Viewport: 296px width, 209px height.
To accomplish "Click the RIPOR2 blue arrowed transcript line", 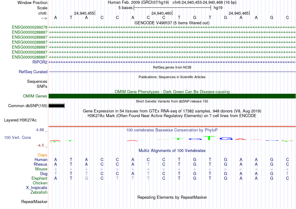I will tap(172, 62).
